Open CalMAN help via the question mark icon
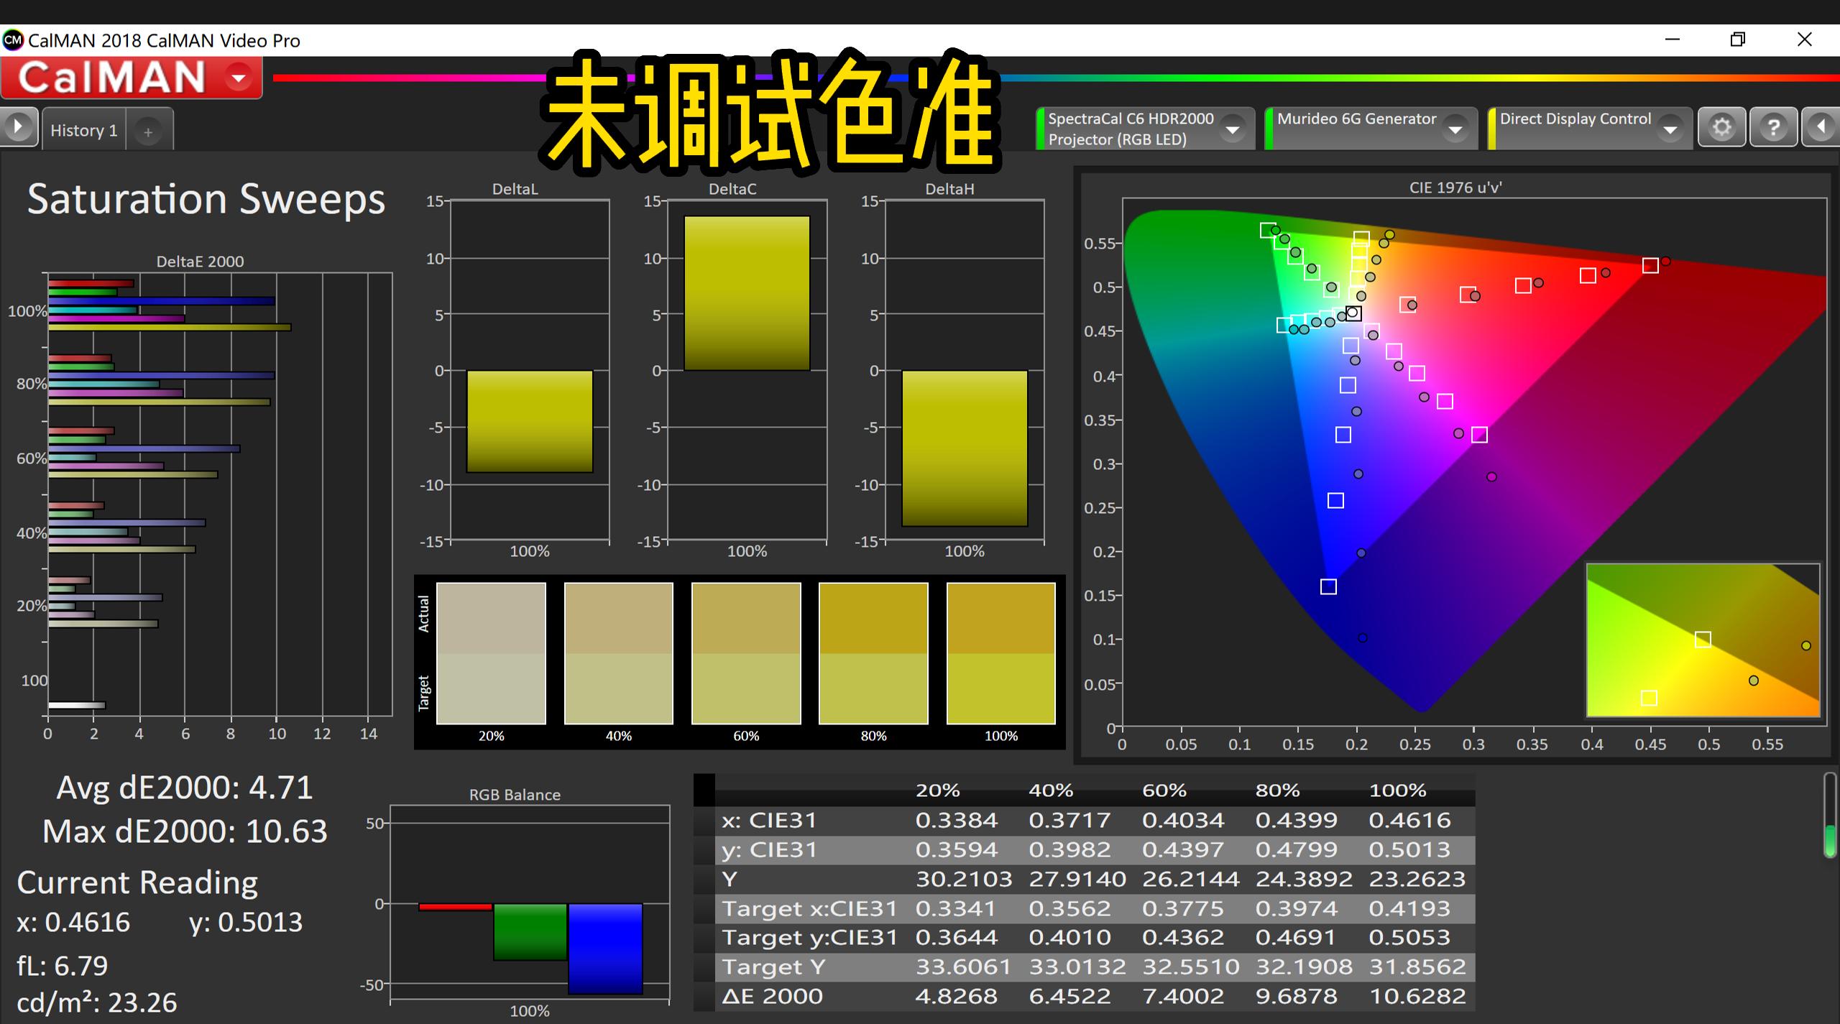 [x=1775, y=127]
